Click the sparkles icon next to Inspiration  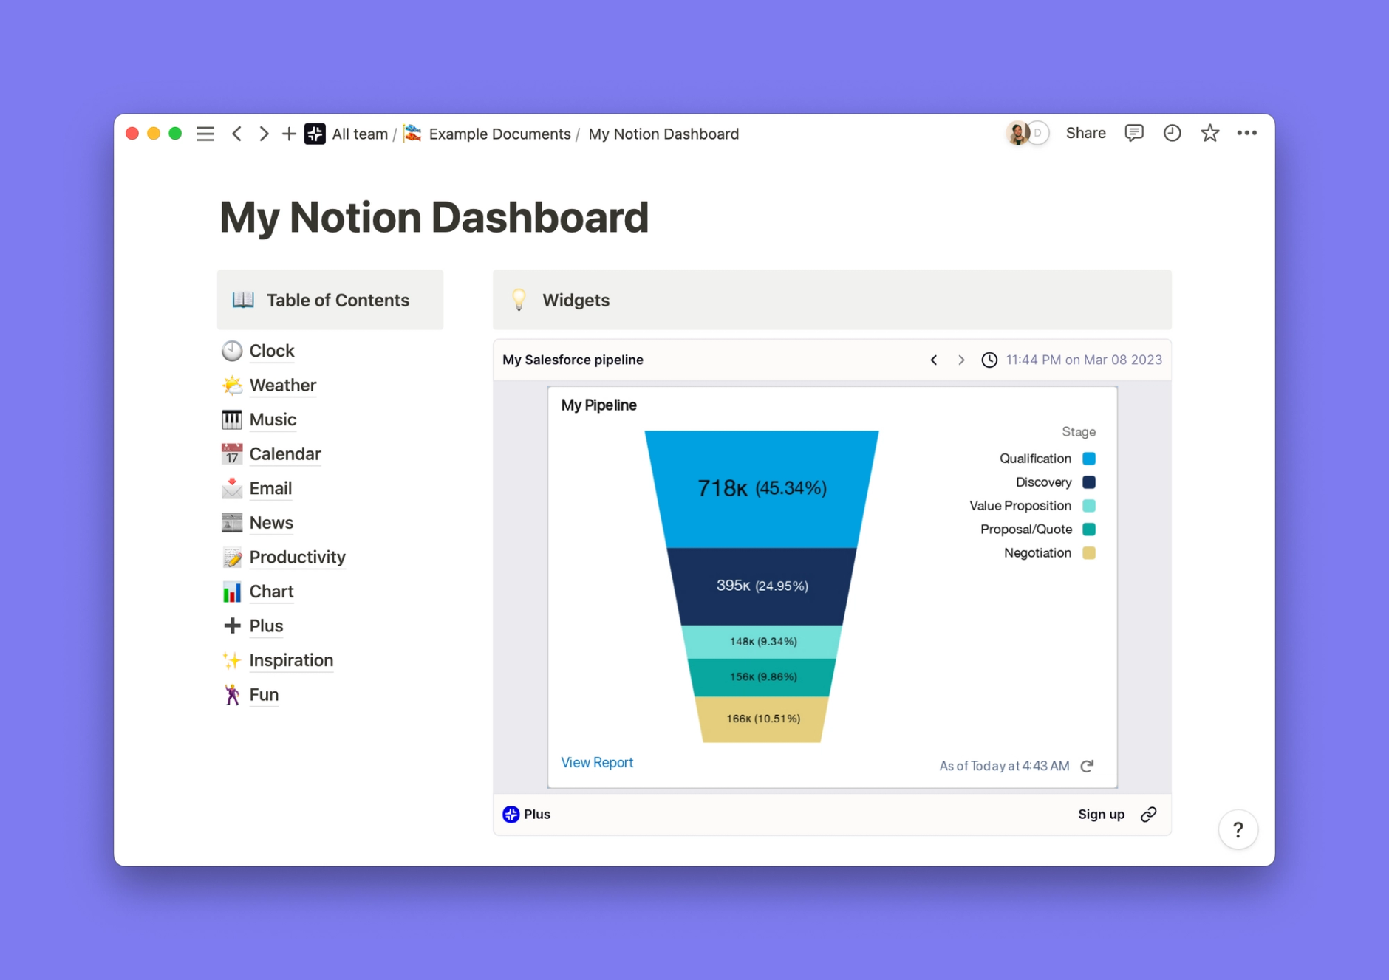pos(232,660)
